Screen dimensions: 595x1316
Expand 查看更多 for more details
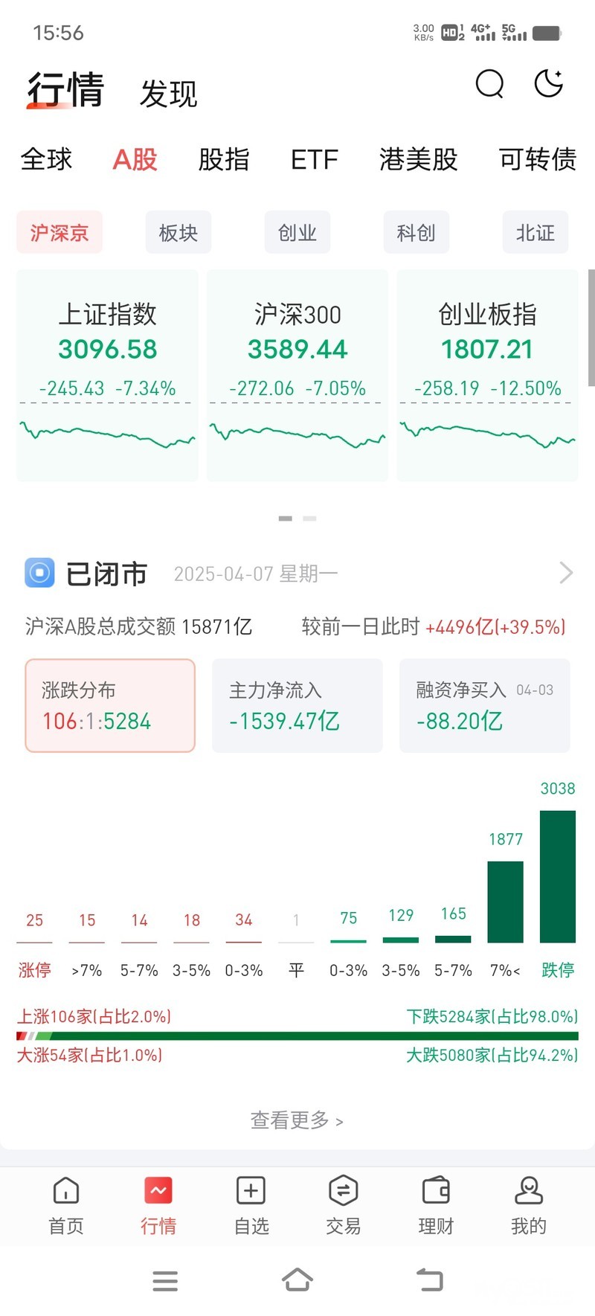click(297, 1120)
